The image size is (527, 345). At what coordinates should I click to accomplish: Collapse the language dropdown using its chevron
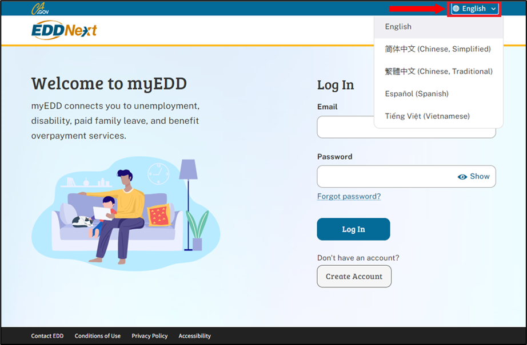click(x=493, y=9)
